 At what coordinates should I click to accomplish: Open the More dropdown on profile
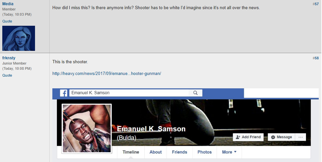coord(229,152)
